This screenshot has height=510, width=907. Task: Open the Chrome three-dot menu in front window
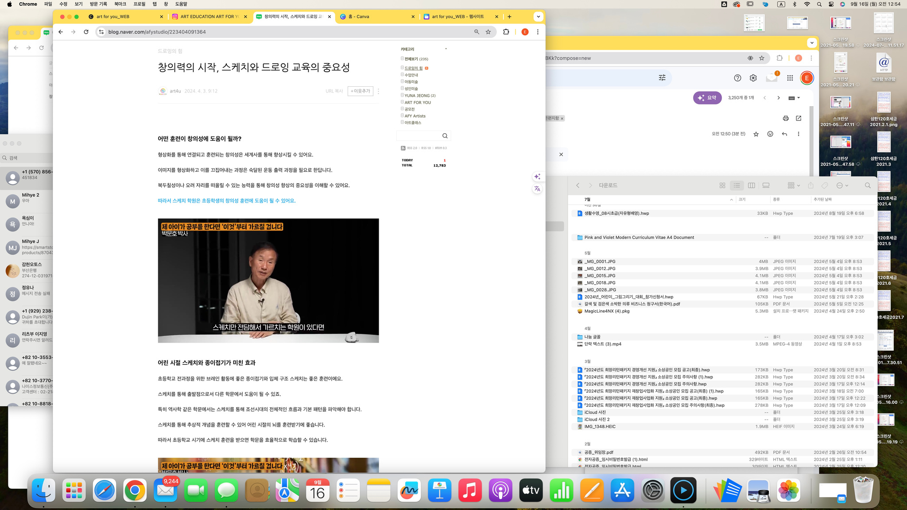tap(538, 32)
